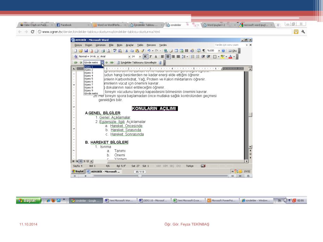Open the %100 zoom dropdown
The image size is (323, 242).
click(x=219, y=51)
